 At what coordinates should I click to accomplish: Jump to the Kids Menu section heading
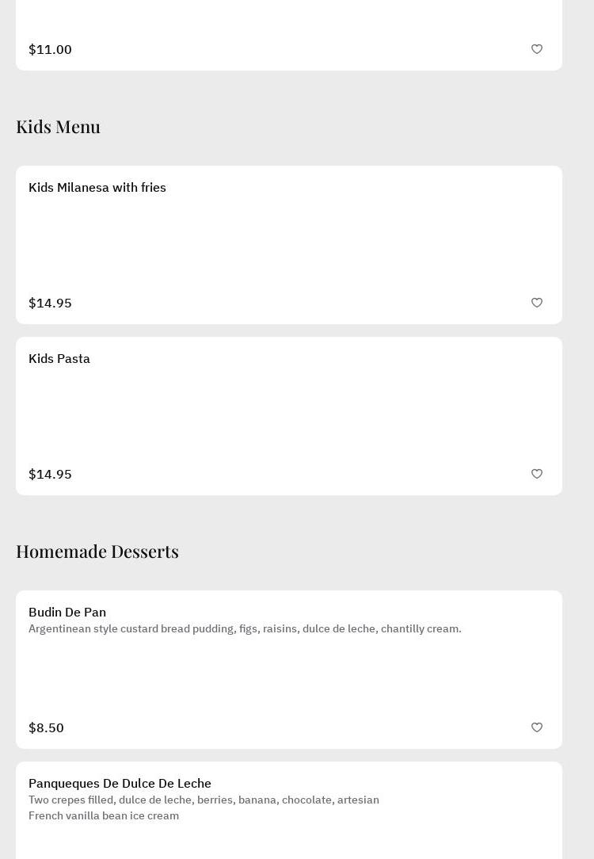[58, 127]
